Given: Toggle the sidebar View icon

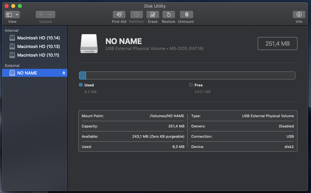Looking at the screenshot, I should point(9,15).
